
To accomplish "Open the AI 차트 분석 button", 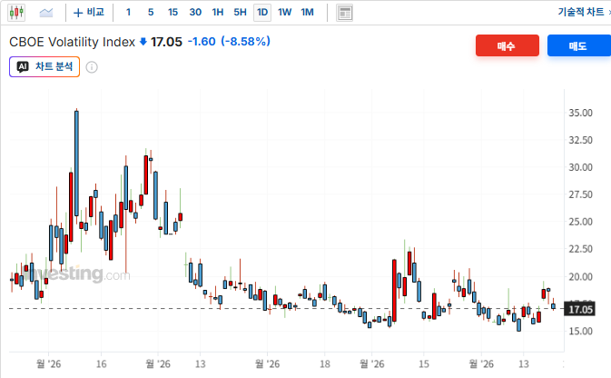I will [44, 66].
